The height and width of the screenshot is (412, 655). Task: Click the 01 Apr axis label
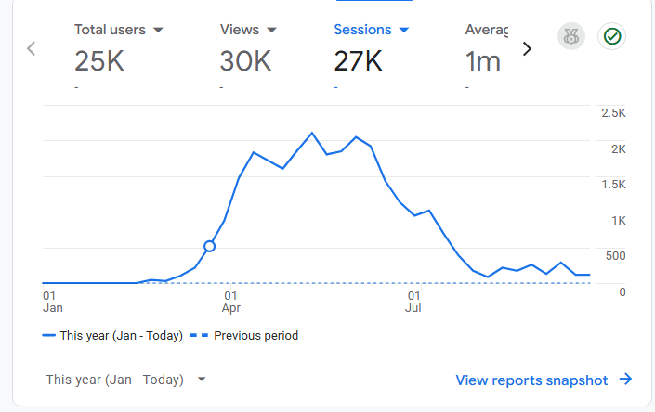pyautogui.click(x=231, y=302)
